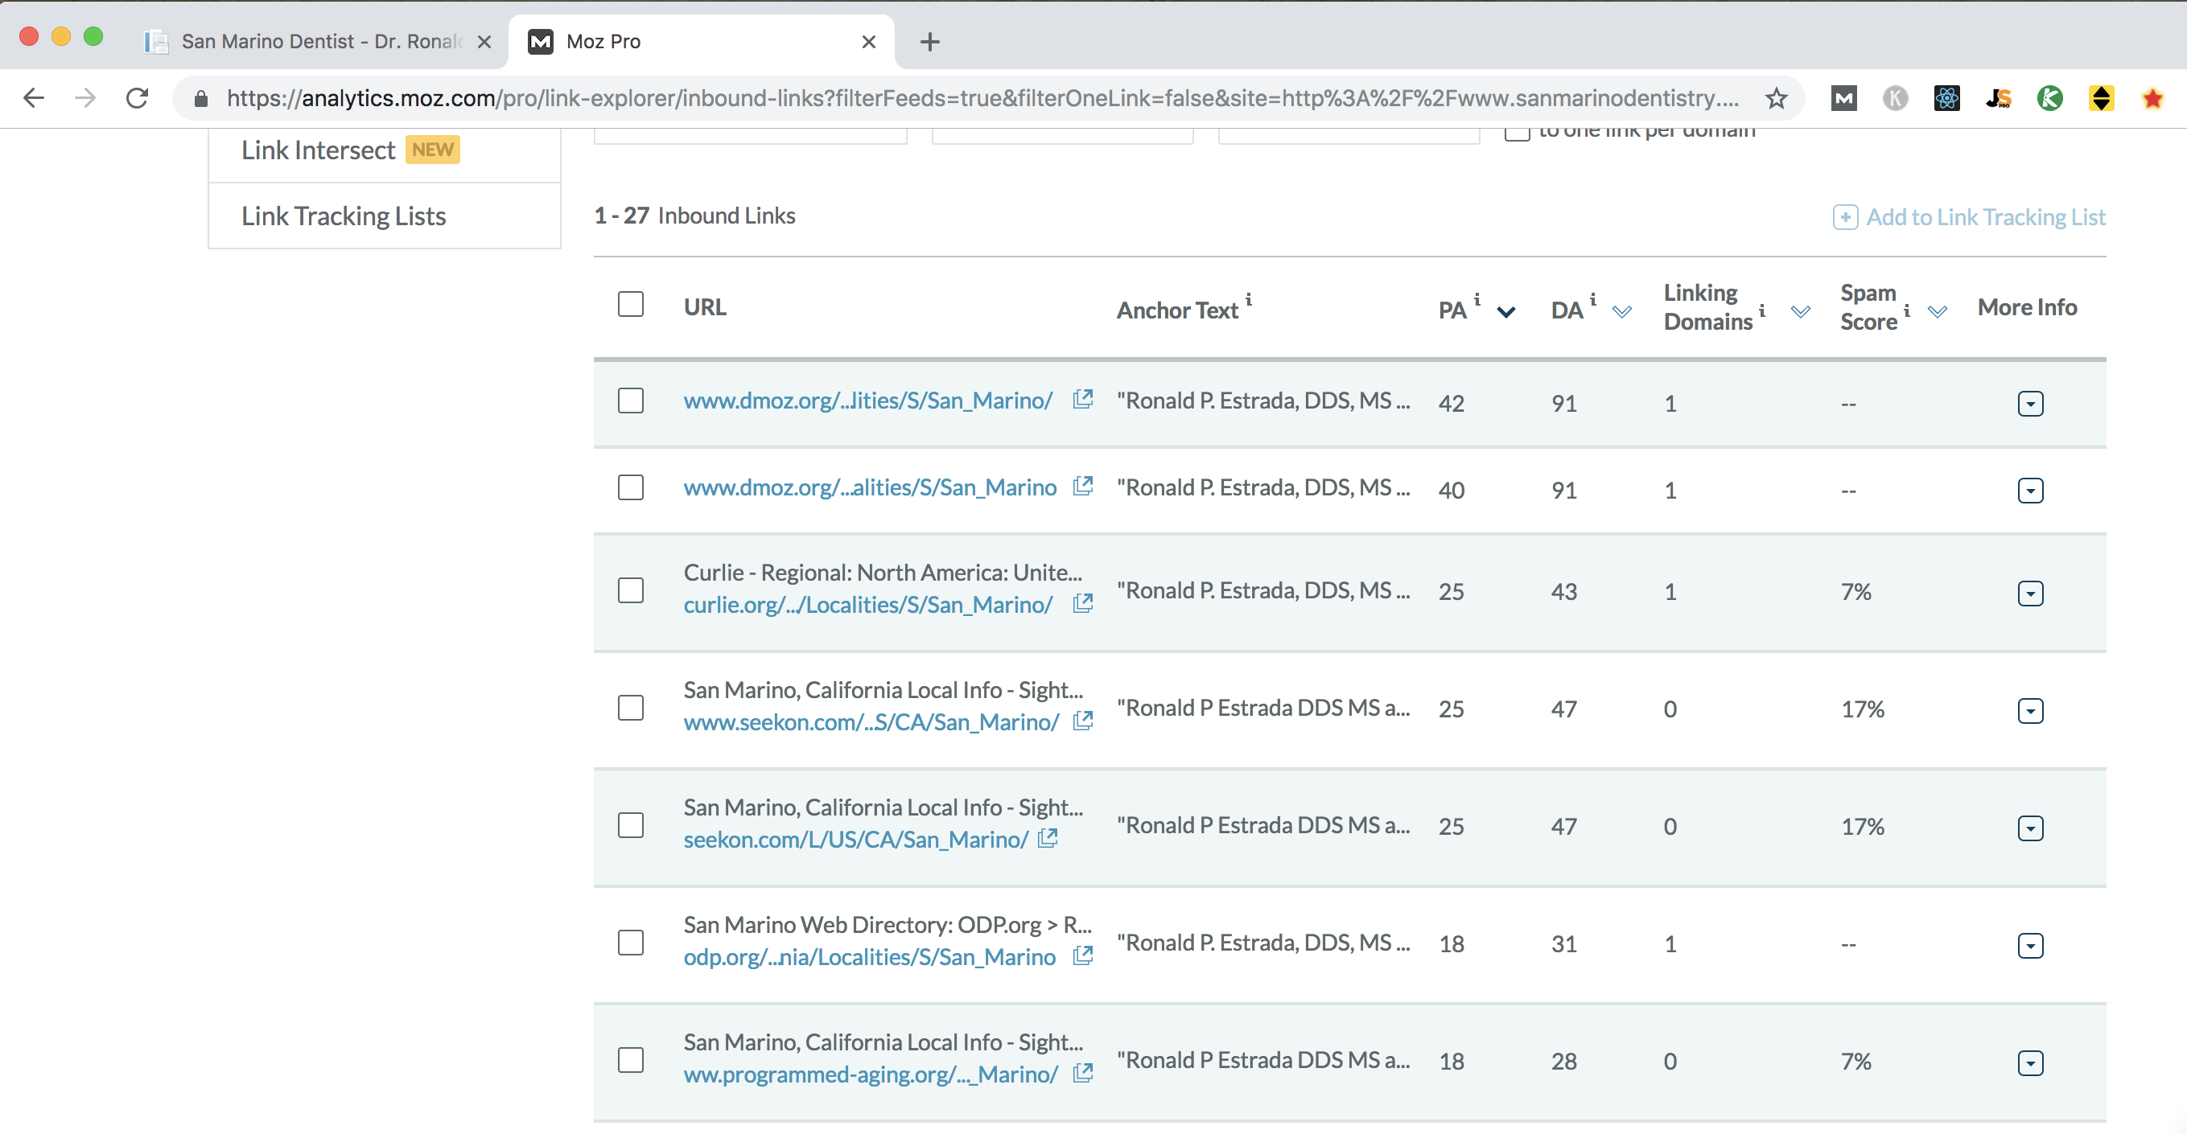This screenshot has width=2187, height=1134.
Task: Check the seekon.com/L/US/CA row checkbox
Action: [x=631, y=825]
